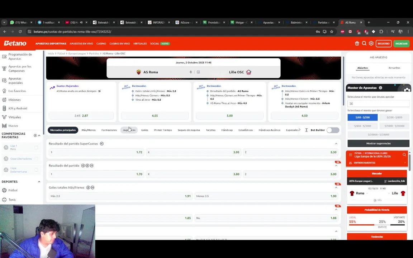The width and height of the screenshot is (413, 258).
Task: Collapse the Competencias Favoritas section
Action: click(x=39, y=135)
